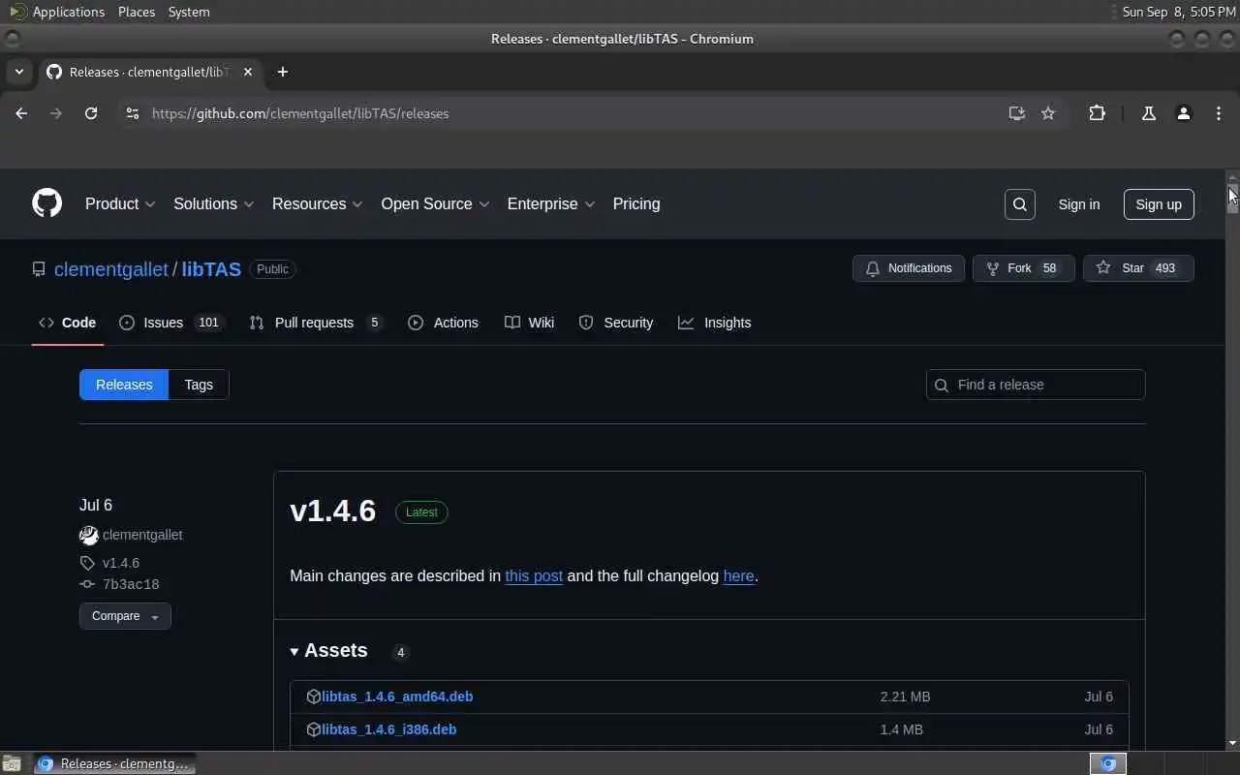Screen dimensions: 1240x775
Task: Collapse the Assets section
Action: 329,650
